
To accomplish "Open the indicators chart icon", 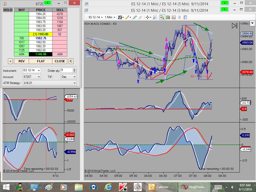I will 174,17.
